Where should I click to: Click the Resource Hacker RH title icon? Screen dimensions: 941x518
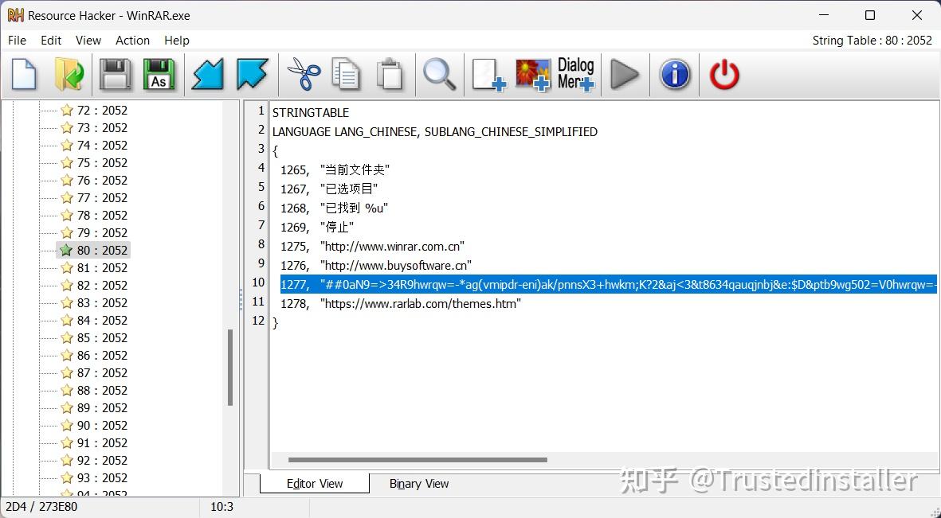coord(16,16)
